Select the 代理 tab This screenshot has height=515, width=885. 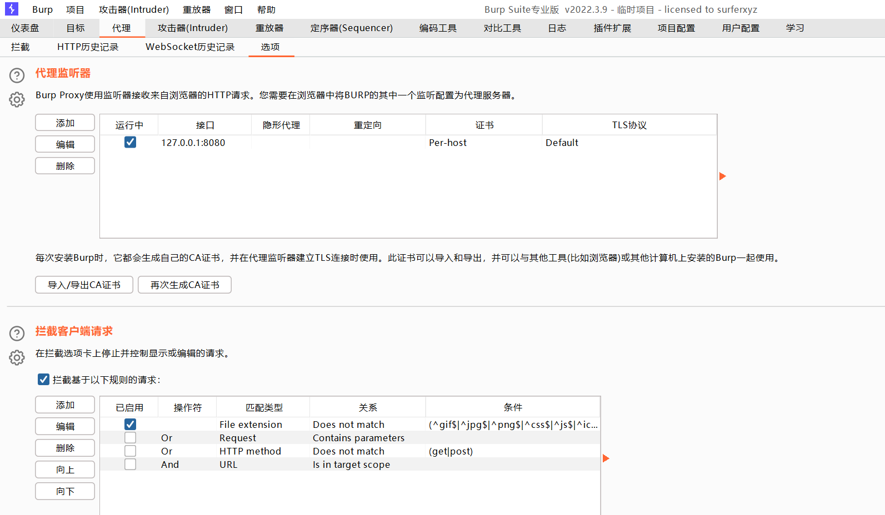121,28
